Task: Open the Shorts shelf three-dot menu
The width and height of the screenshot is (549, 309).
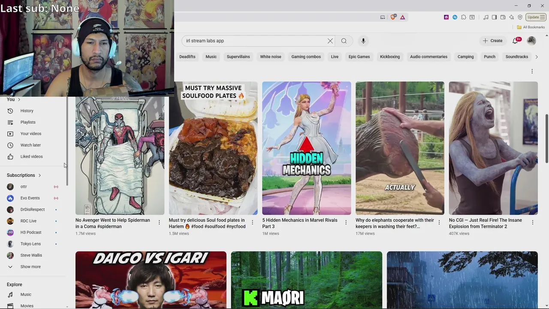Action: [x=532, y=71]
